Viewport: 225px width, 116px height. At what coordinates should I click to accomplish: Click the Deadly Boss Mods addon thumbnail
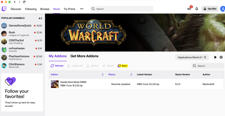[55, 84]
